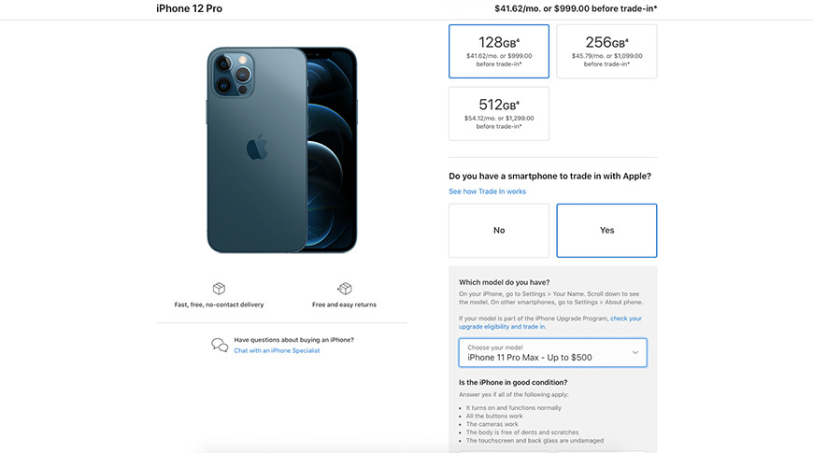Click the iPhone 12 Pro product image
This screenshot has height=453, width=813.
[x=282, y=149]
